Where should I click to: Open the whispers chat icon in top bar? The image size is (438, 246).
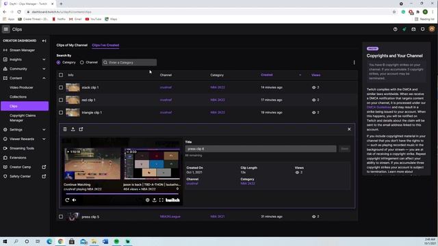tap(423, 29)
